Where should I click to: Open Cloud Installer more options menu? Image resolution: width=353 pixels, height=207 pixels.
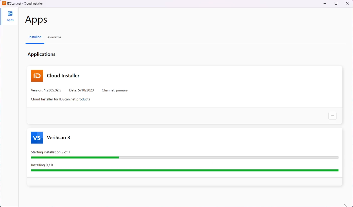tap(332, 116)
